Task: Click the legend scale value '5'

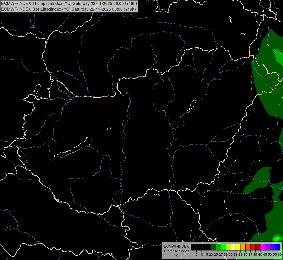Action: click(196, 255)
